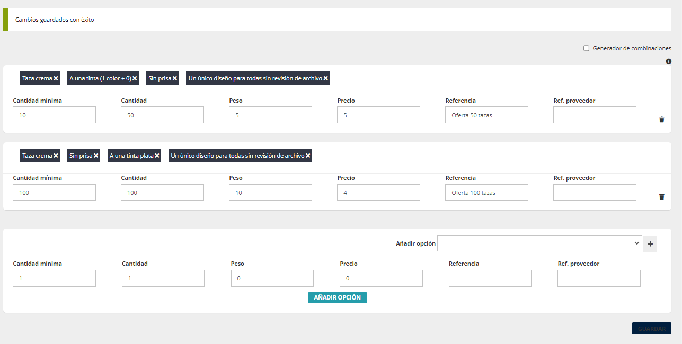Delete the "Oferta 100 tazas" combination
Viewport: 682px width, 344px height.
661,197
